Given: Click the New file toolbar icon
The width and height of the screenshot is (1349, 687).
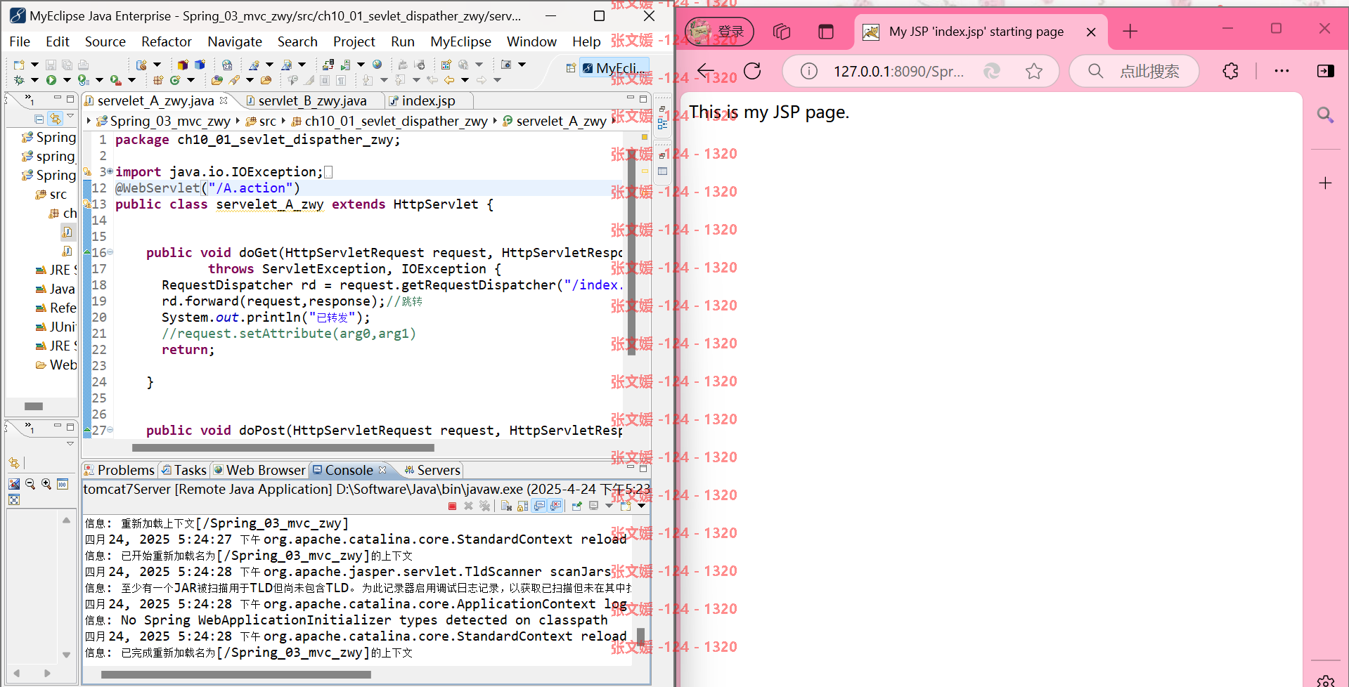Looking at the screenshot, I should tap(19, 65).
